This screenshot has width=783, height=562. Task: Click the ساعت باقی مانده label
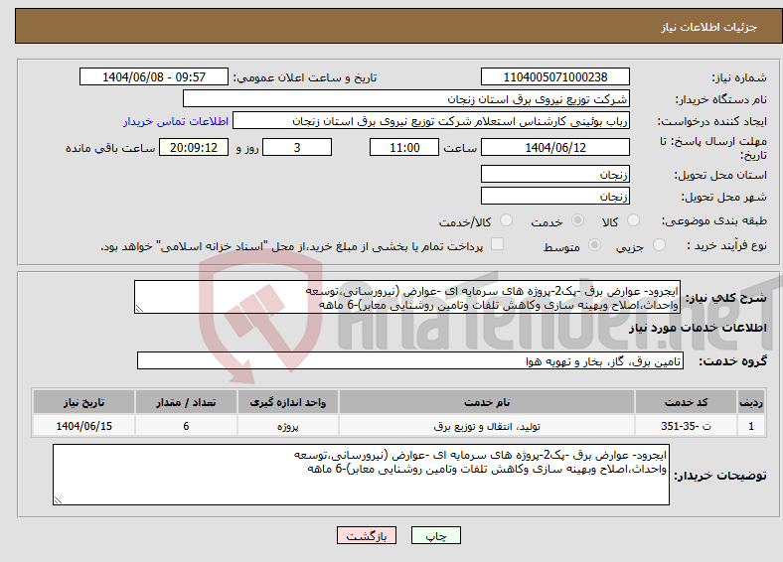click(110, 148)
